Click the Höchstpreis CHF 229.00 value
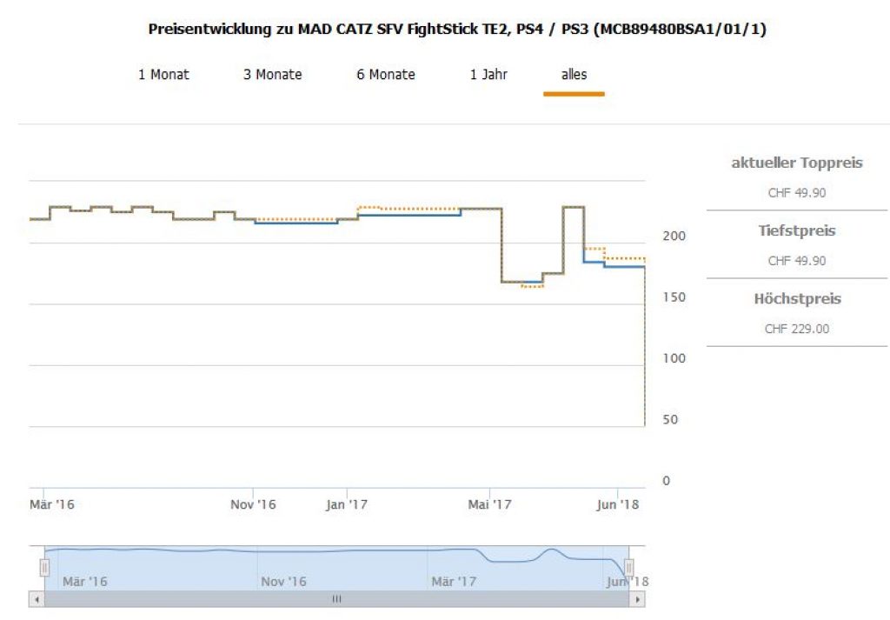This screenshot has height=620, width=890. point(797,329)
